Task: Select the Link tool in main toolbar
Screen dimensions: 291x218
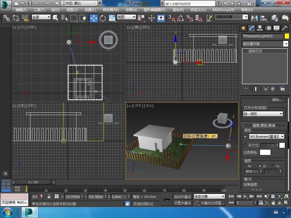Action: point(7,18)
